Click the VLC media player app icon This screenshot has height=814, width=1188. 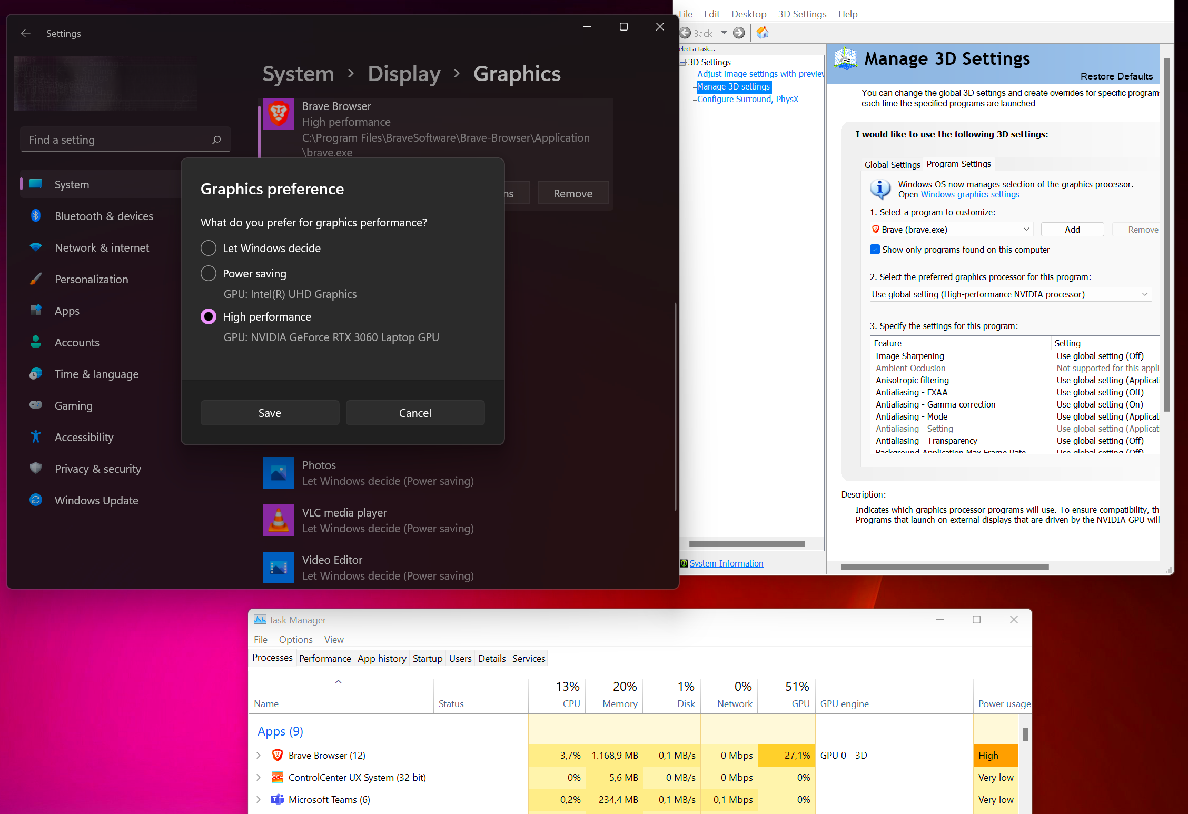278,520
